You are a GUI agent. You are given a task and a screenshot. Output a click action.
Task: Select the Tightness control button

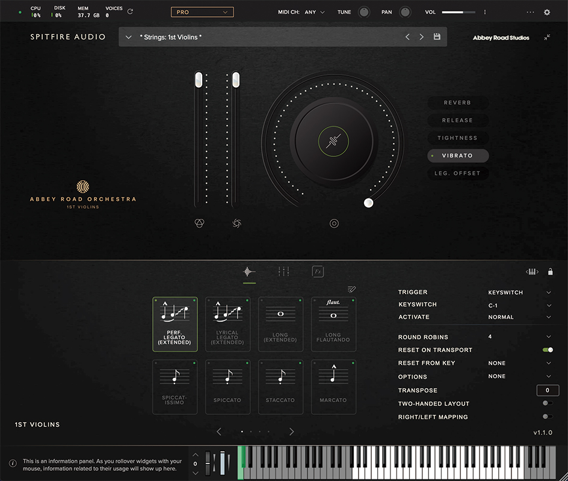point(458,138)
